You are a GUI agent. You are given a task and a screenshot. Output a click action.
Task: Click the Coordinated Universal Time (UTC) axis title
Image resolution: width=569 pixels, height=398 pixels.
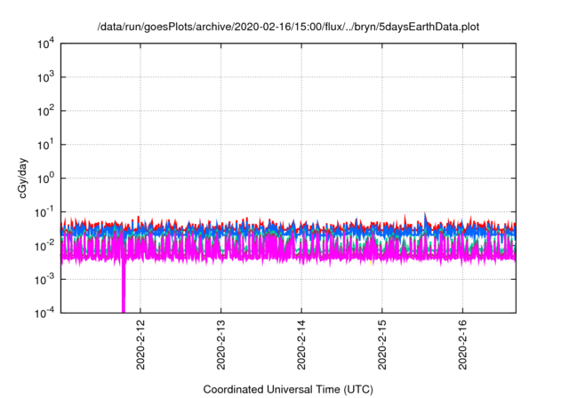coord(288,389)
